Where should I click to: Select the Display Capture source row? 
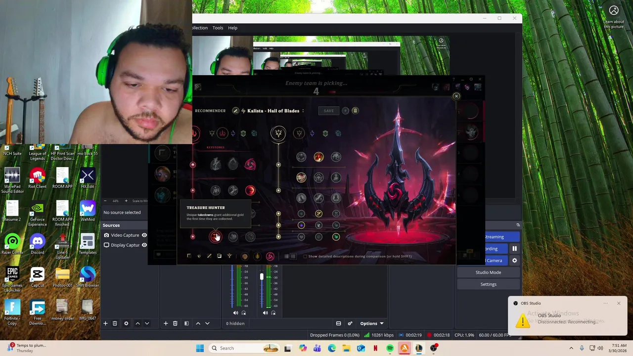125,245
